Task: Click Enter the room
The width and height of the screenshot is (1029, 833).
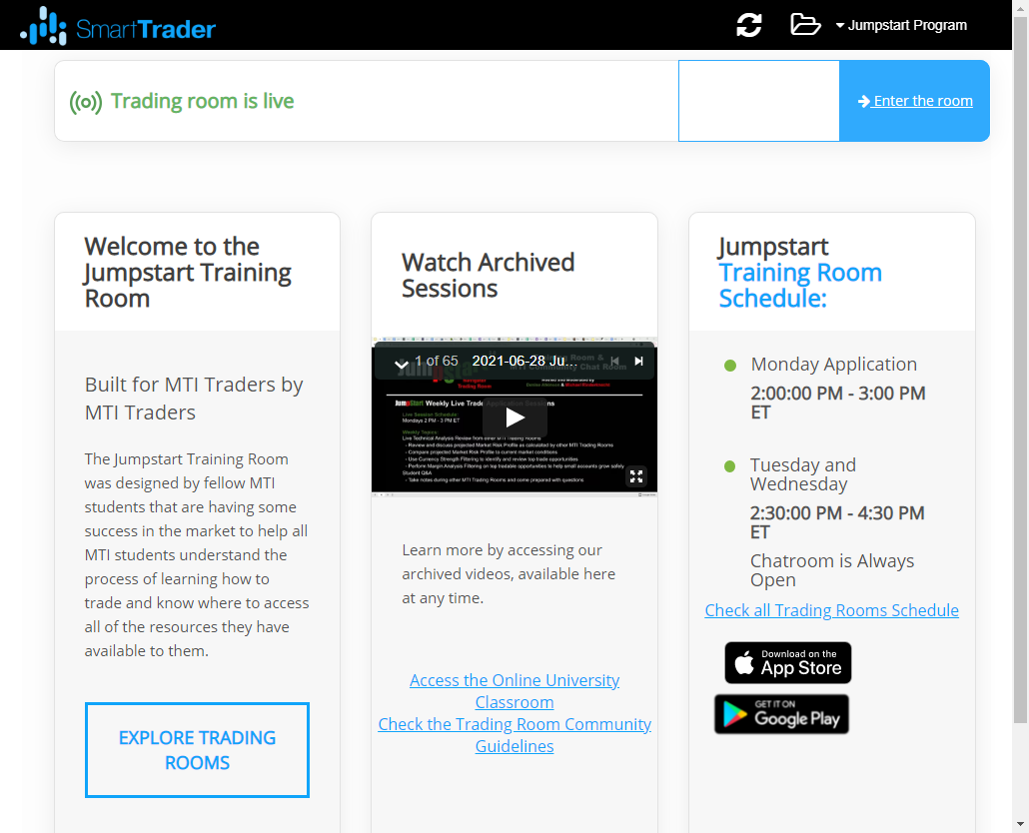Action: [914, 100]
